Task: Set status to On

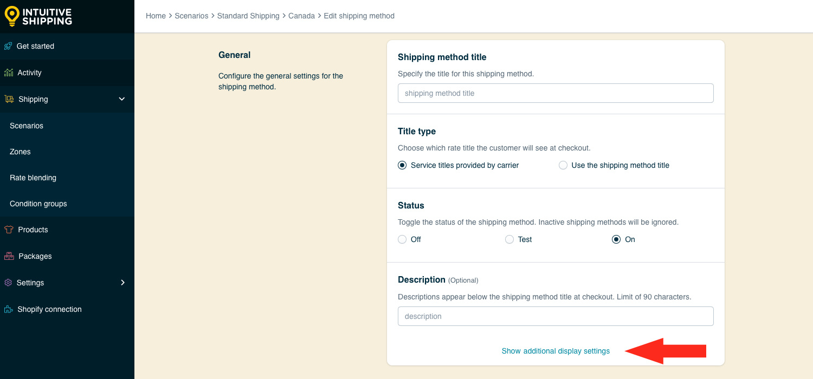Action: (x=616, y=239)
